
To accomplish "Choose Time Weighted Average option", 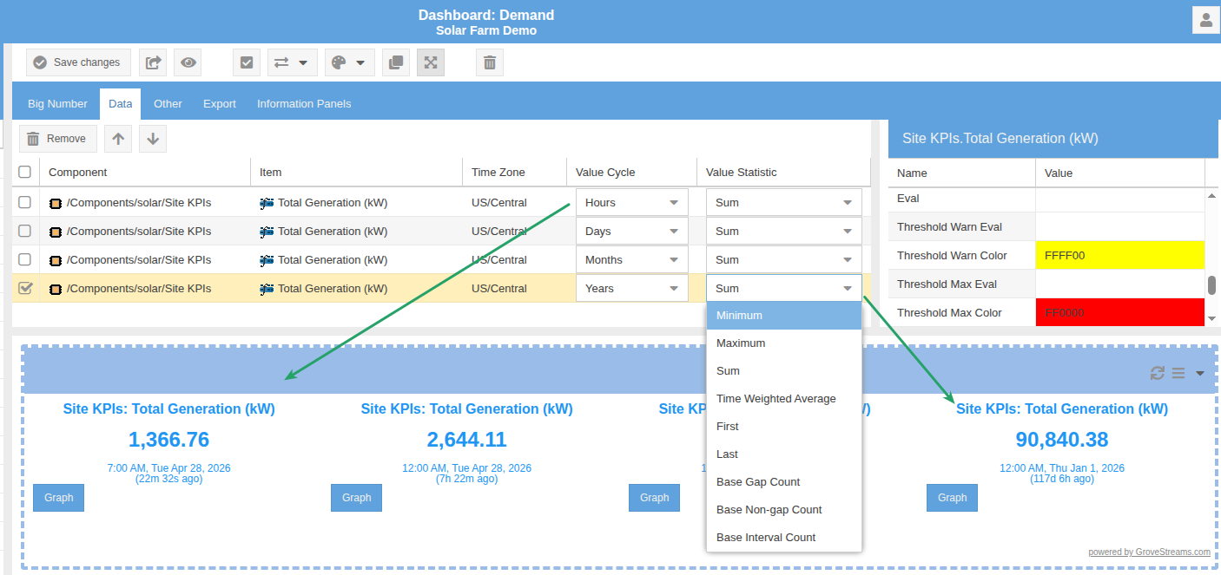I will (783, 399).
